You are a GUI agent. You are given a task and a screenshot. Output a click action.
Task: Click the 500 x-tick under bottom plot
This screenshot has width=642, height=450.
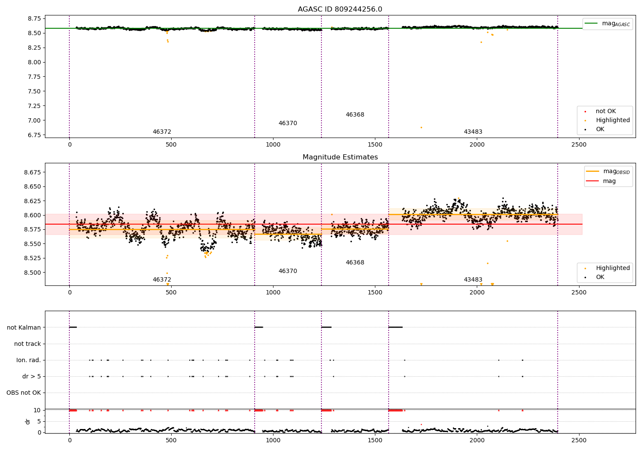tap(171, 440)
